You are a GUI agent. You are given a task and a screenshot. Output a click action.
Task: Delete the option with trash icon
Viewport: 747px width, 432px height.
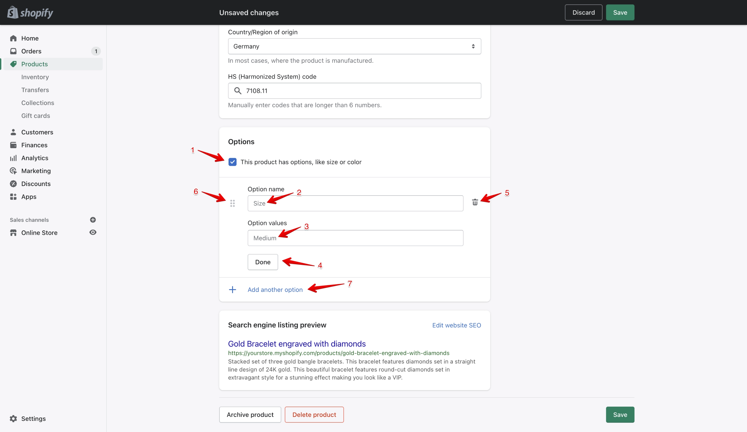click(475, 202)
